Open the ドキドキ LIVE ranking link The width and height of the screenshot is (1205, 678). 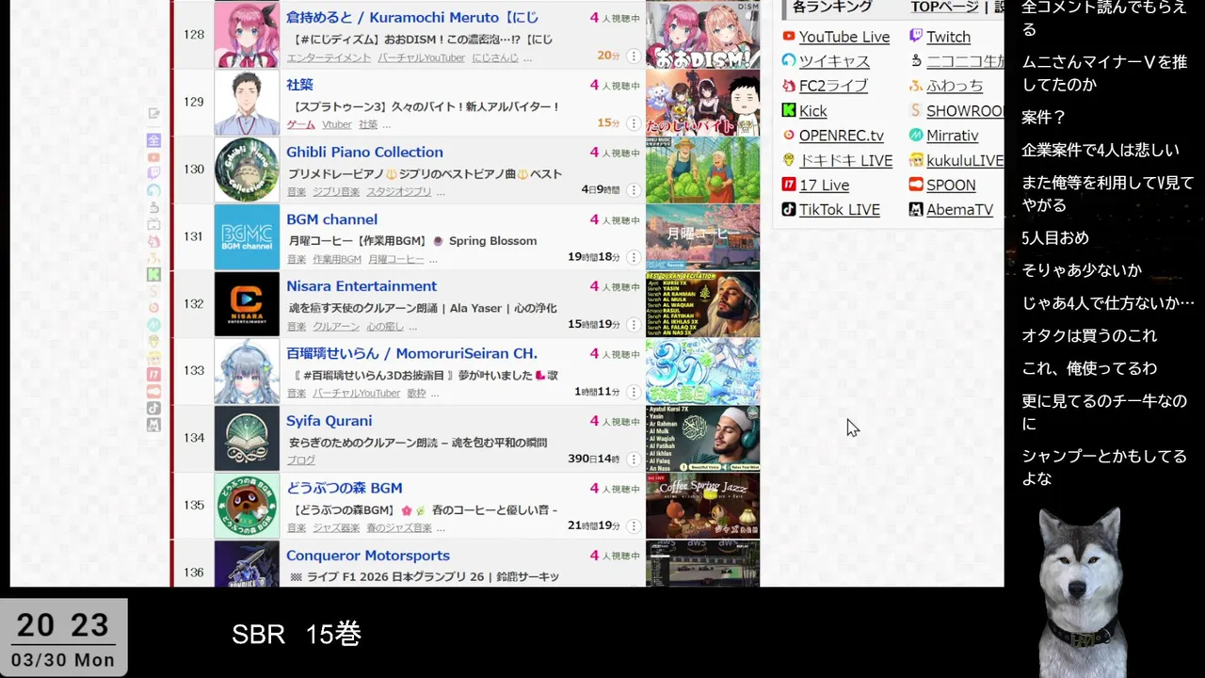(845, 160)
